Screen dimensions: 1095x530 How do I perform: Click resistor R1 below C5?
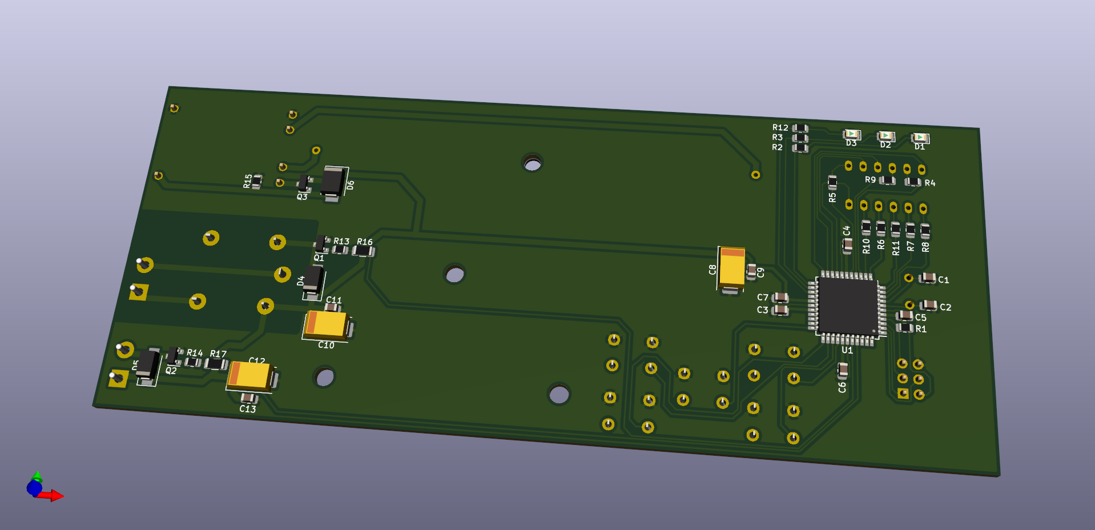tap(905, 327)
